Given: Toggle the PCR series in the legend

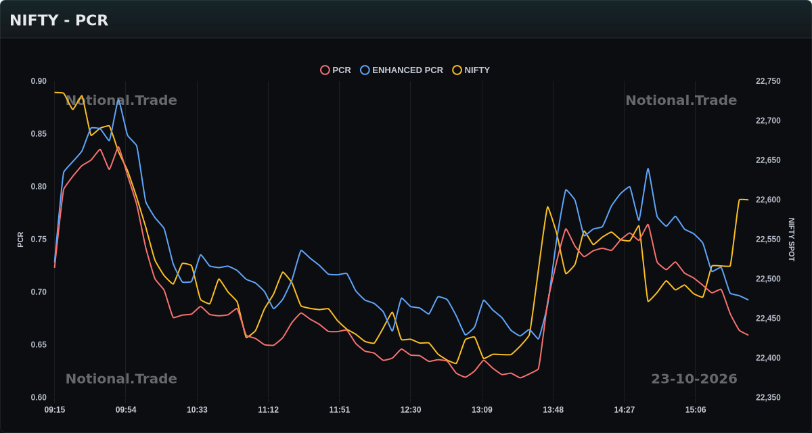Looking at the screenshot, I should 336,70.
